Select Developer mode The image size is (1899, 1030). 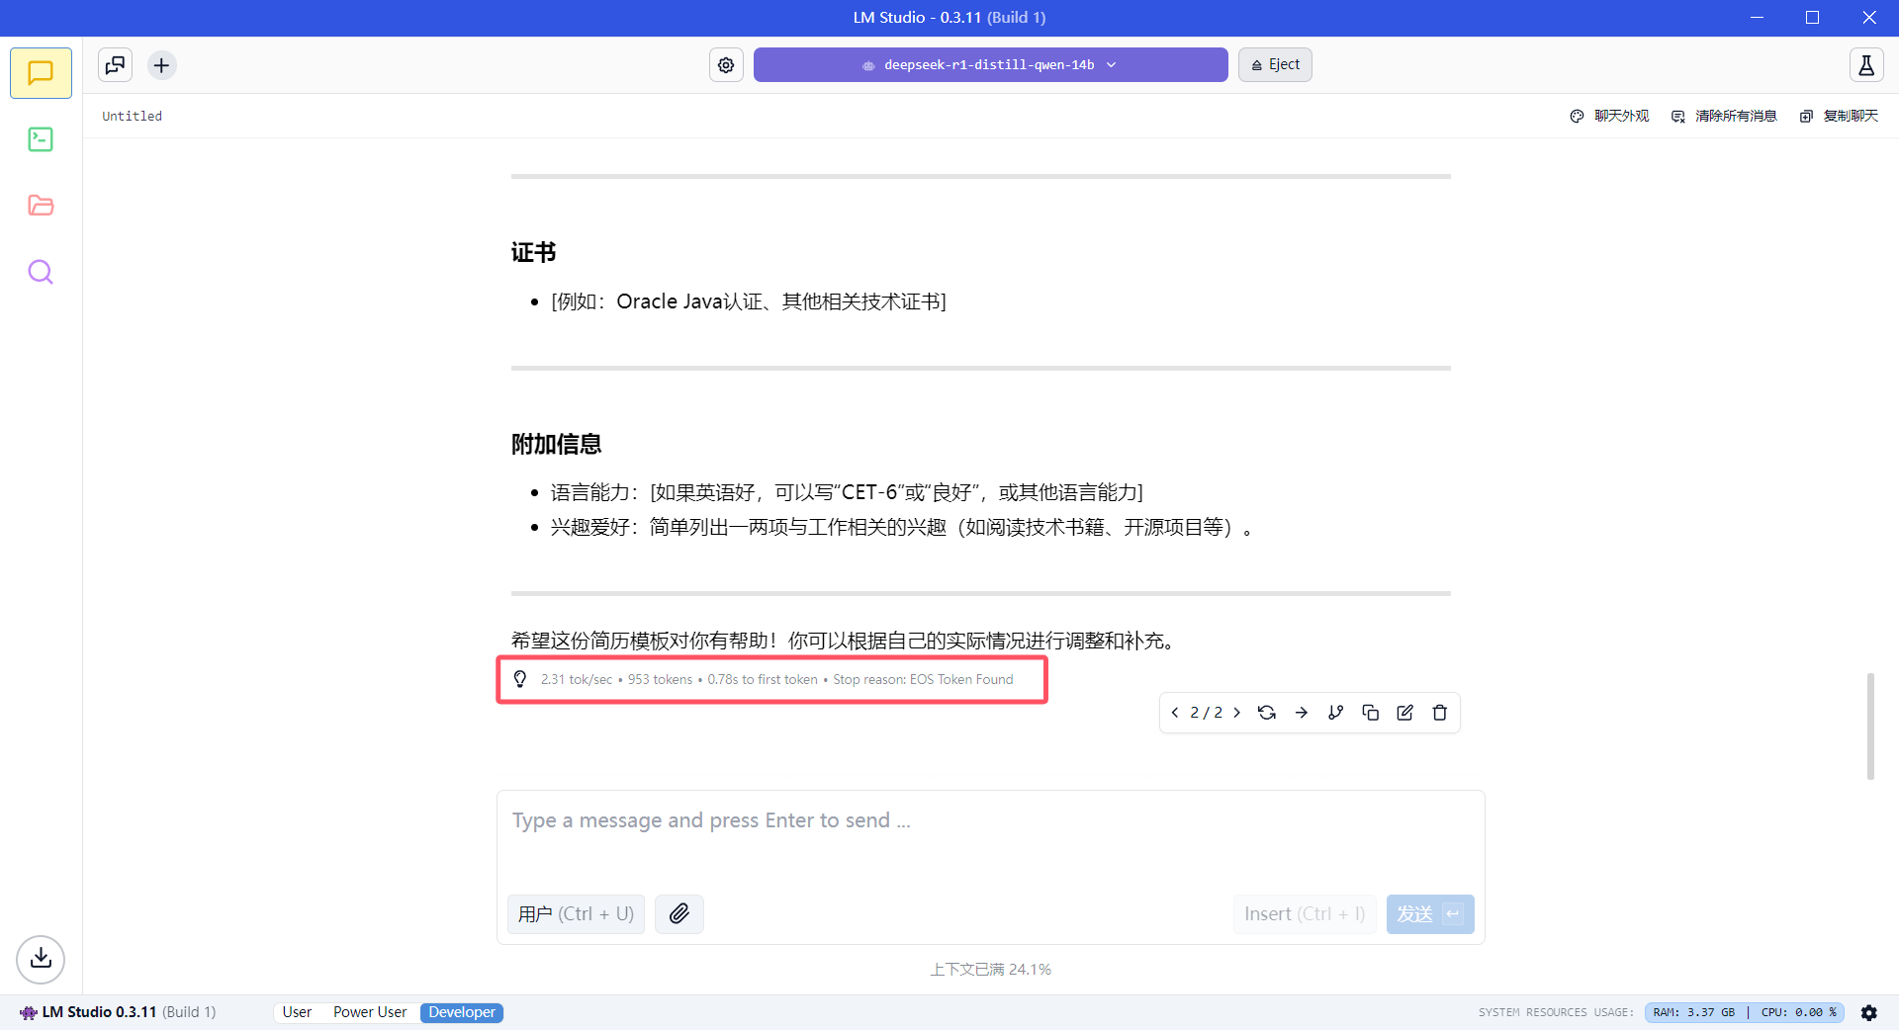tap(462, 1012)
